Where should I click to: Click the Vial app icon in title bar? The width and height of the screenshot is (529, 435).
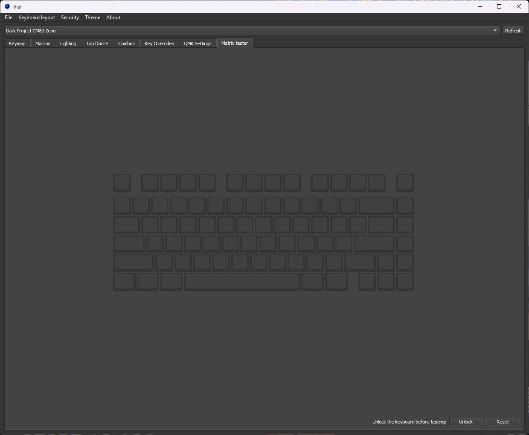coord(7,6)
